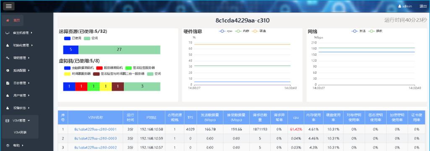Viewport: 430px width, 151px height.
Task: Open VSM 8c1cda4229aa-c310-0002 link
Action: pyautogui.click(x=95, y=148)
